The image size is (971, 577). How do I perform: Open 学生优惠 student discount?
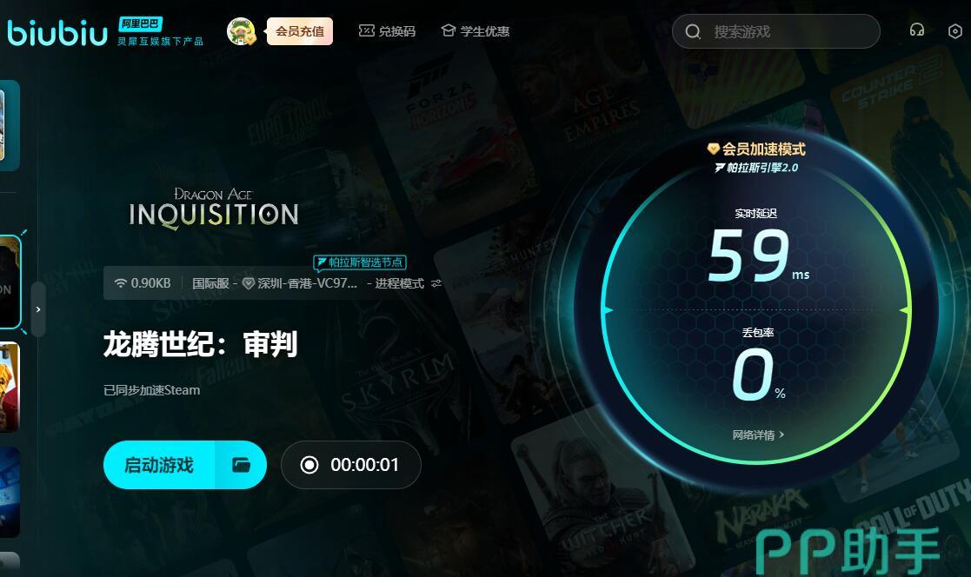pos(475,31)
